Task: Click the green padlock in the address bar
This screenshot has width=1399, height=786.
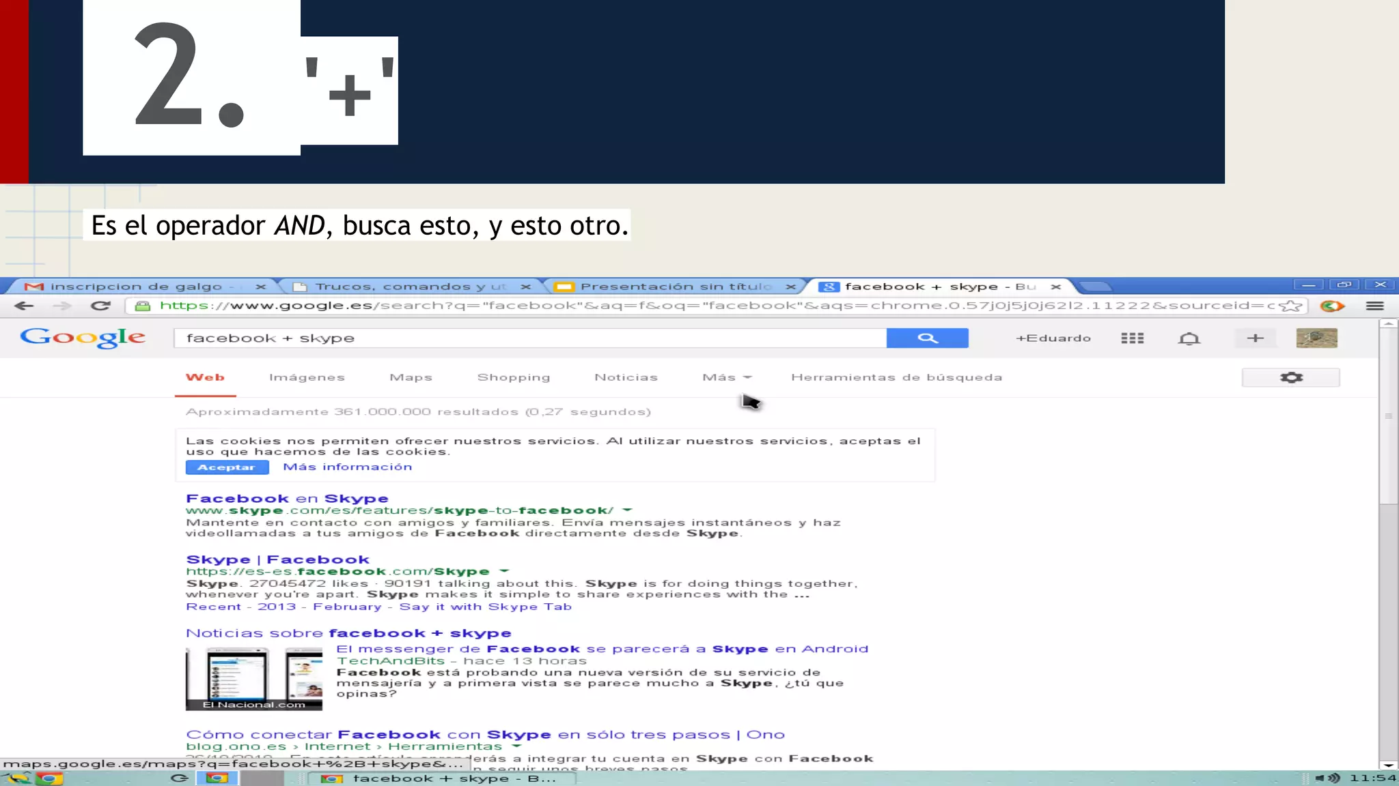Action: click(x=142, y=306)
